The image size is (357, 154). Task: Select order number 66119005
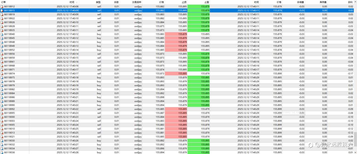[x=9, y=125]
